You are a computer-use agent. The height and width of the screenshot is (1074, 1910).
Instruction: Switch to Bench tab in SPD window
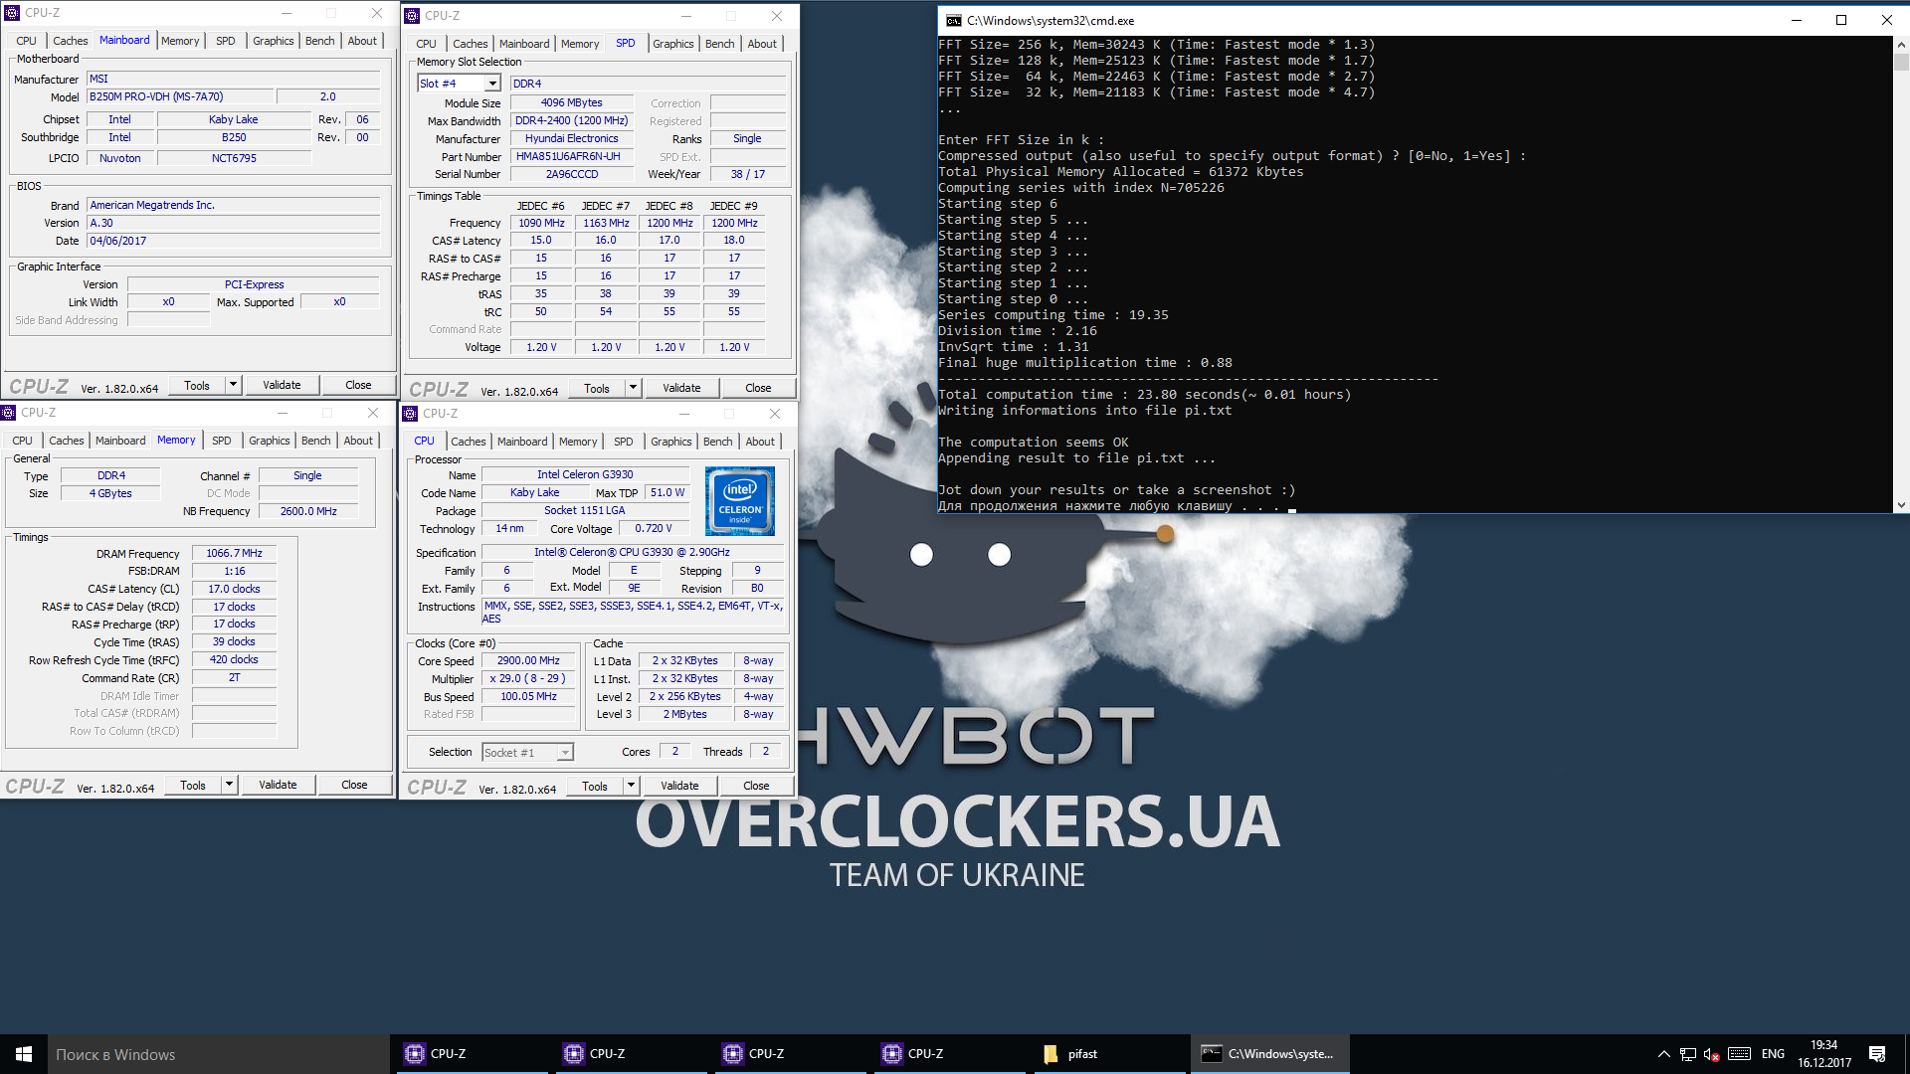point(719,44)
